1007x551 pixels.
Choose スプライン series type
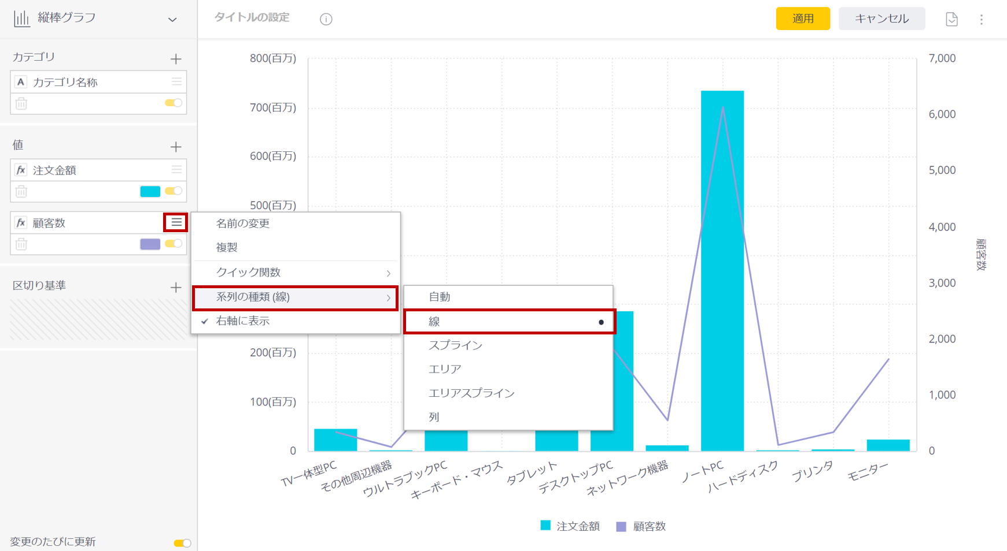pyautogui.click(x=508, y=345)
